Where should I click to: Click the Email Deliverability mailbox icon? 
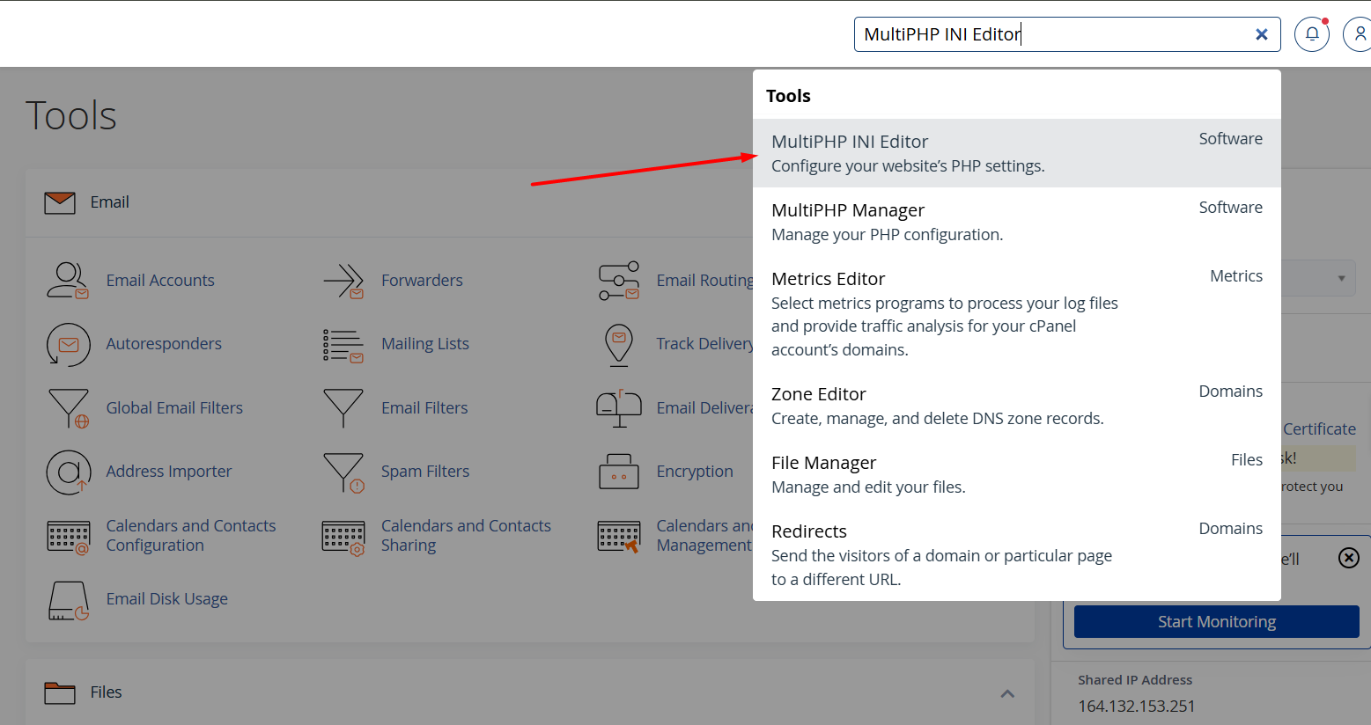(619, 408)
